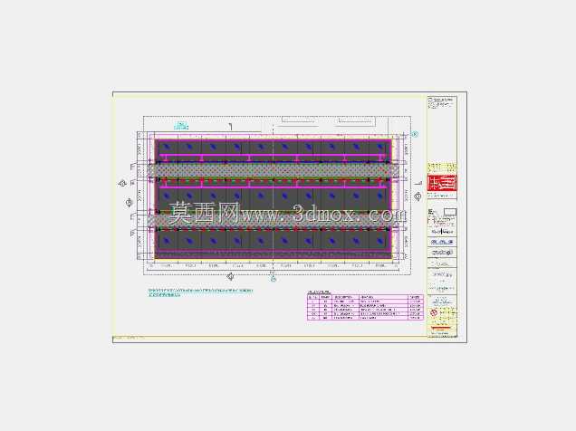Select the upper hatched gray corridor band

click(x=274, y=170)
